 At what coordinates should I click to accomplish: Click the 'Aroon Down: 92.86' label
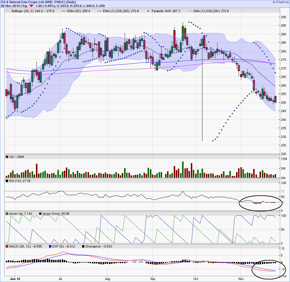pyautogui.click(x=56, y=214)
